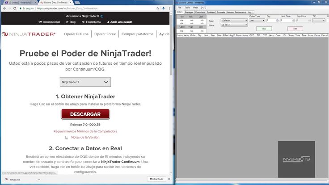Open the Help menu in Control Center
The width and height of the screenshot is (329, 185).
click(195, 8)
